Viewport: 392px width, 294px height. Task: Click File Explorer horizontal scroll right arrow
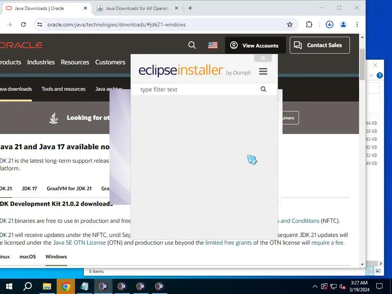(381, 263)
